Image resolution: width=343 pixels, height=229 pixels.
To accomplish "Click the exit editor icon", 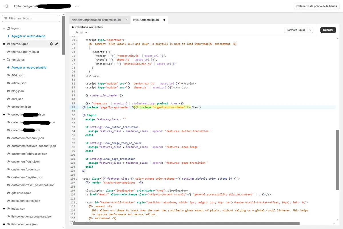I will tap(6, 6).
